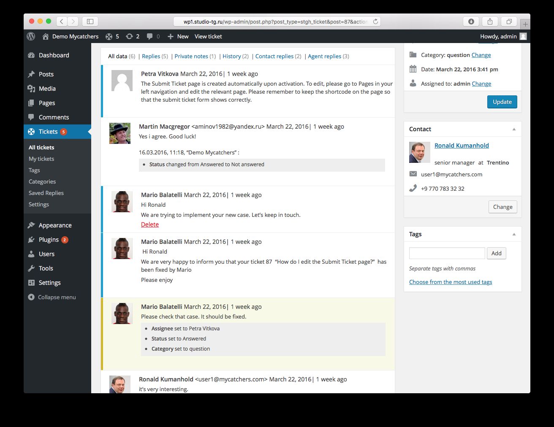Open My tickets submenu item
Viewport: 554px width, 427px height.
click(41, 159)
